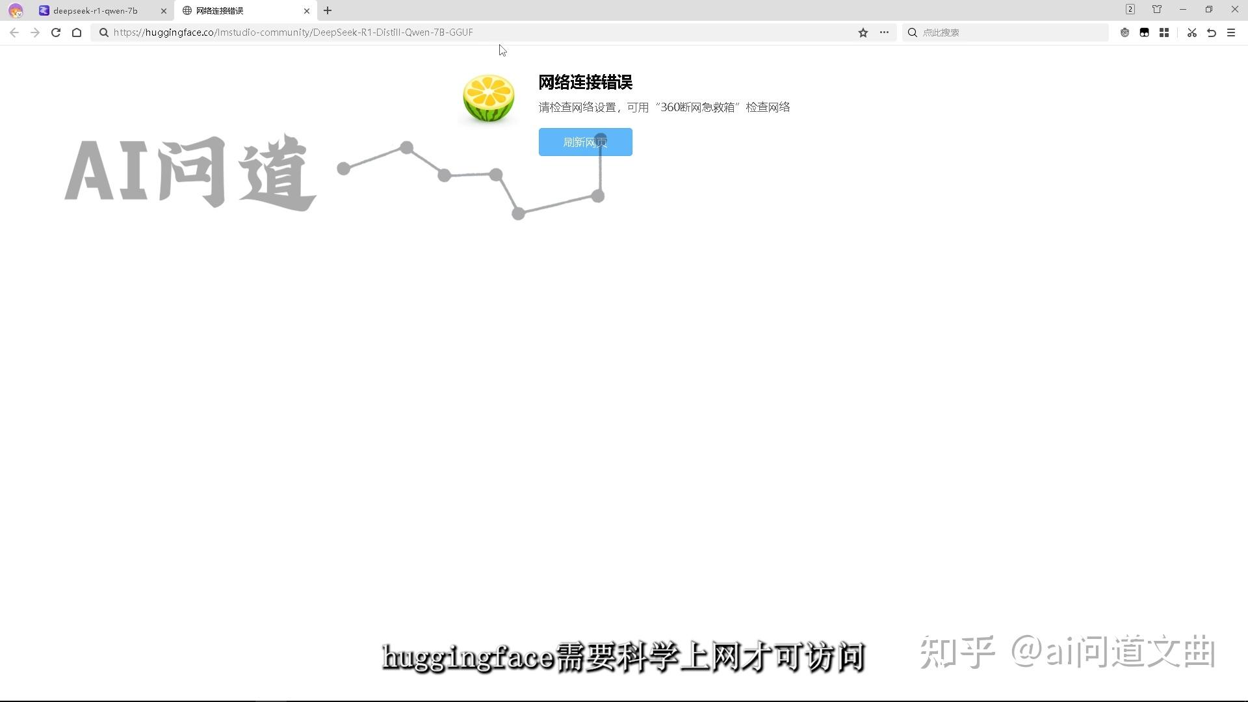Open the hamburger main menu

pyautogui.click(x=1231, y=32)
